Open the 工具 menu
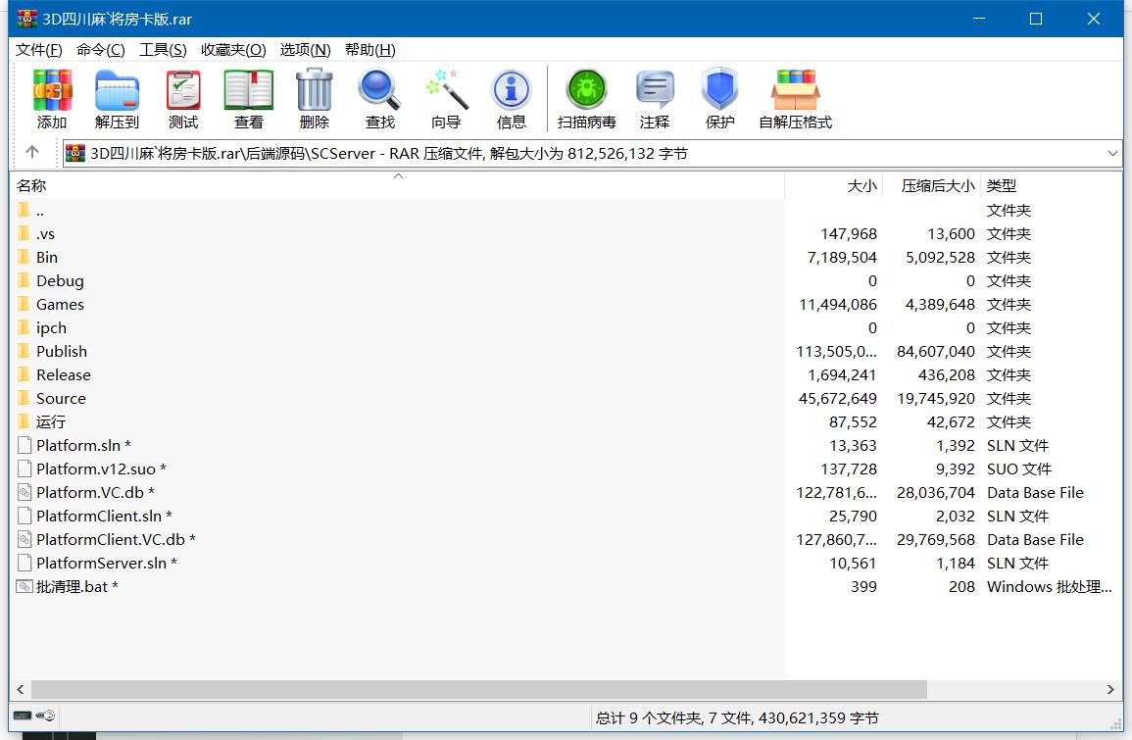This screenshot has height=740, width=1132. [163, 49]
